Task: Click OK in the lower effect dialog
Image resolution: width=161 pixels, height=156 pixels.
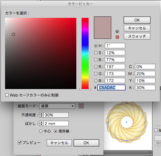Action: [x=86, y=143]
